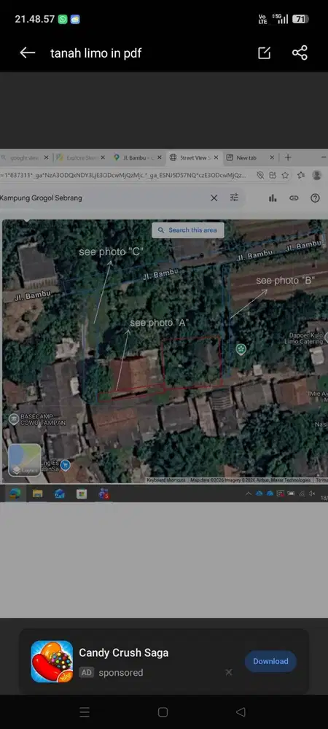Open the edit annotation icon in header
This screenshot has height=729, width=328.
(x=264, y=53)
